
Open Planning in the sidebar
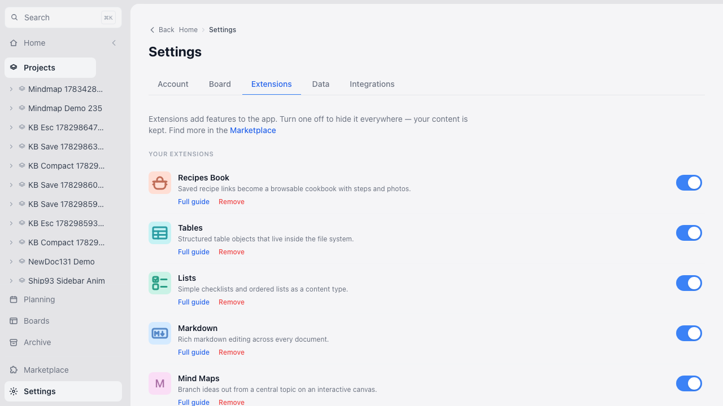tap(63, 299)
